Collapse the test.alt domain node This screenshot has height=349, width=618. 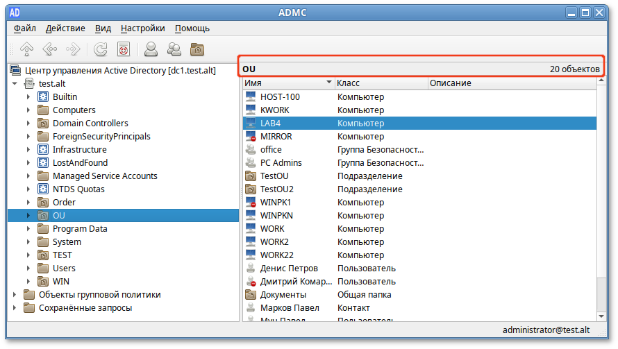click(x=15, y=84)
